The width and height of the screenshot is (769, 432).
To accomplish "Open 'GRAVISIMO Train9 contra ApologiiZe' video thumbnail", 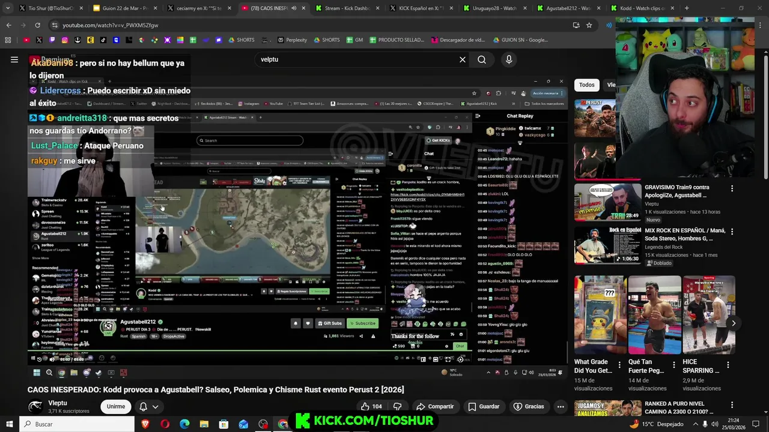I will pos(607,202).
